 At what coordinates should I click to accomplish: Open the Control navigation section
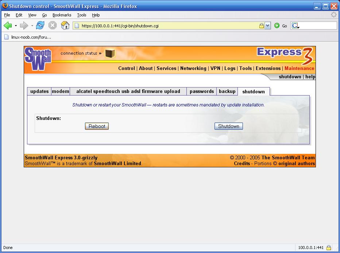tap(127, 68)
